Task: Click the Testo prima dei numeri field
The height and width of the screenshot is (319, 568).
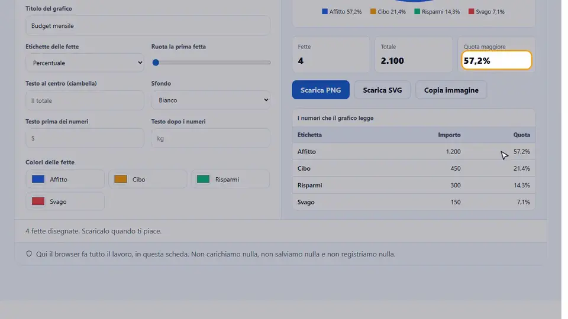Action: click(85, 138)
